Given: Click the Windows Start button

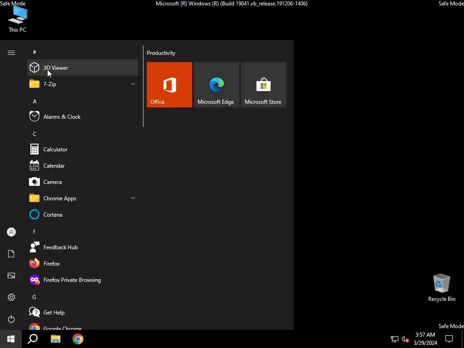Looking at the screenshot, I should click(11, 339).
